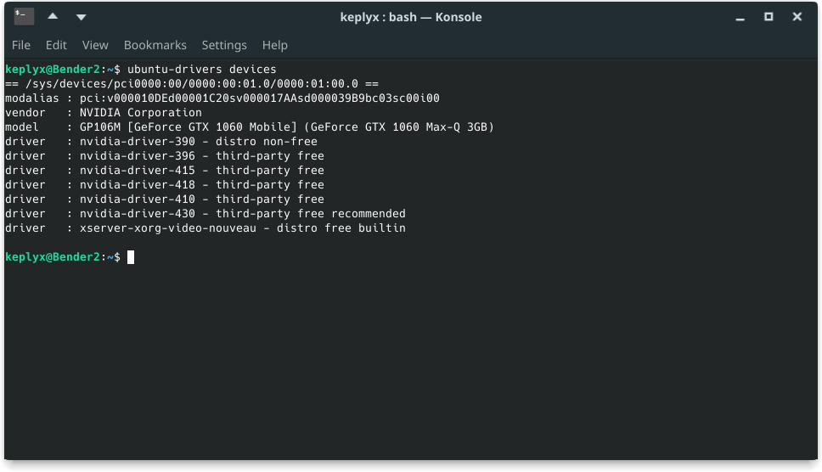Maximize the Konsole window

coord(769,16)
